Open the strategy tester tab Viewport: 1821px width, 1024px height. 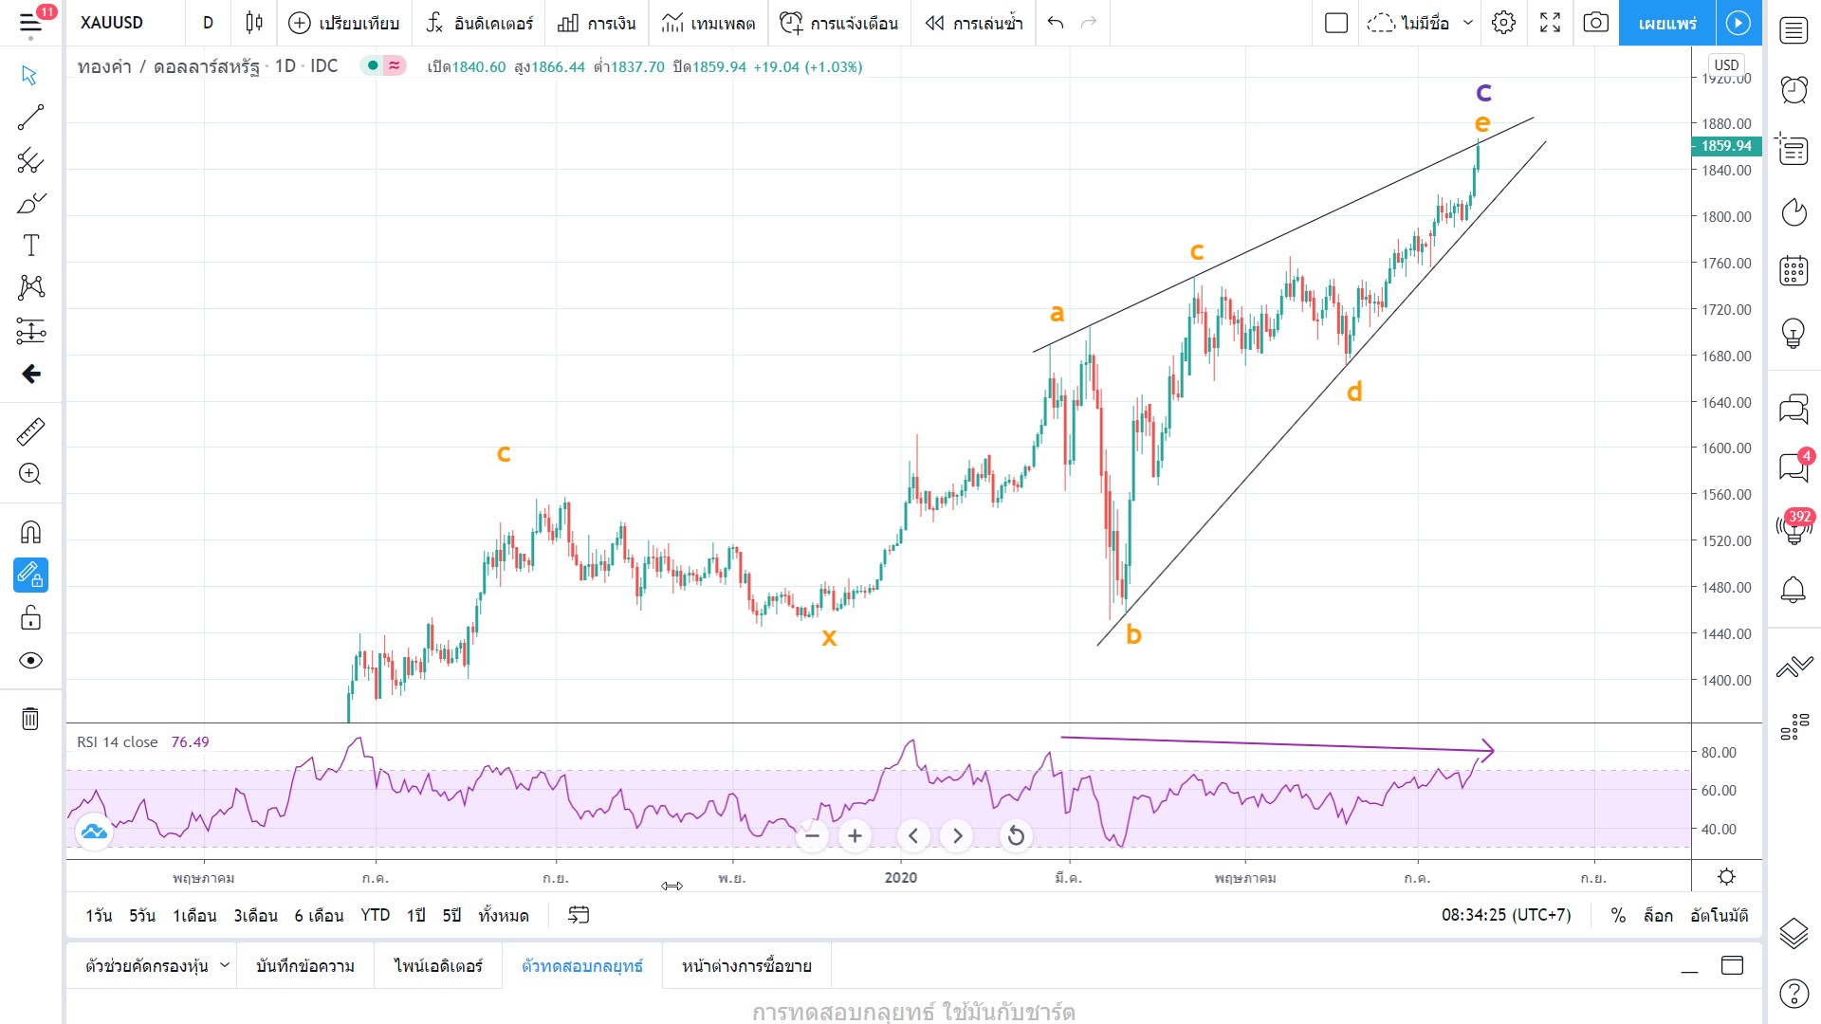582,965
